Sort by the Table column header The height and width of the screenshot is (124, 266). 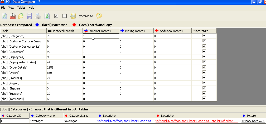coord(23,31)
